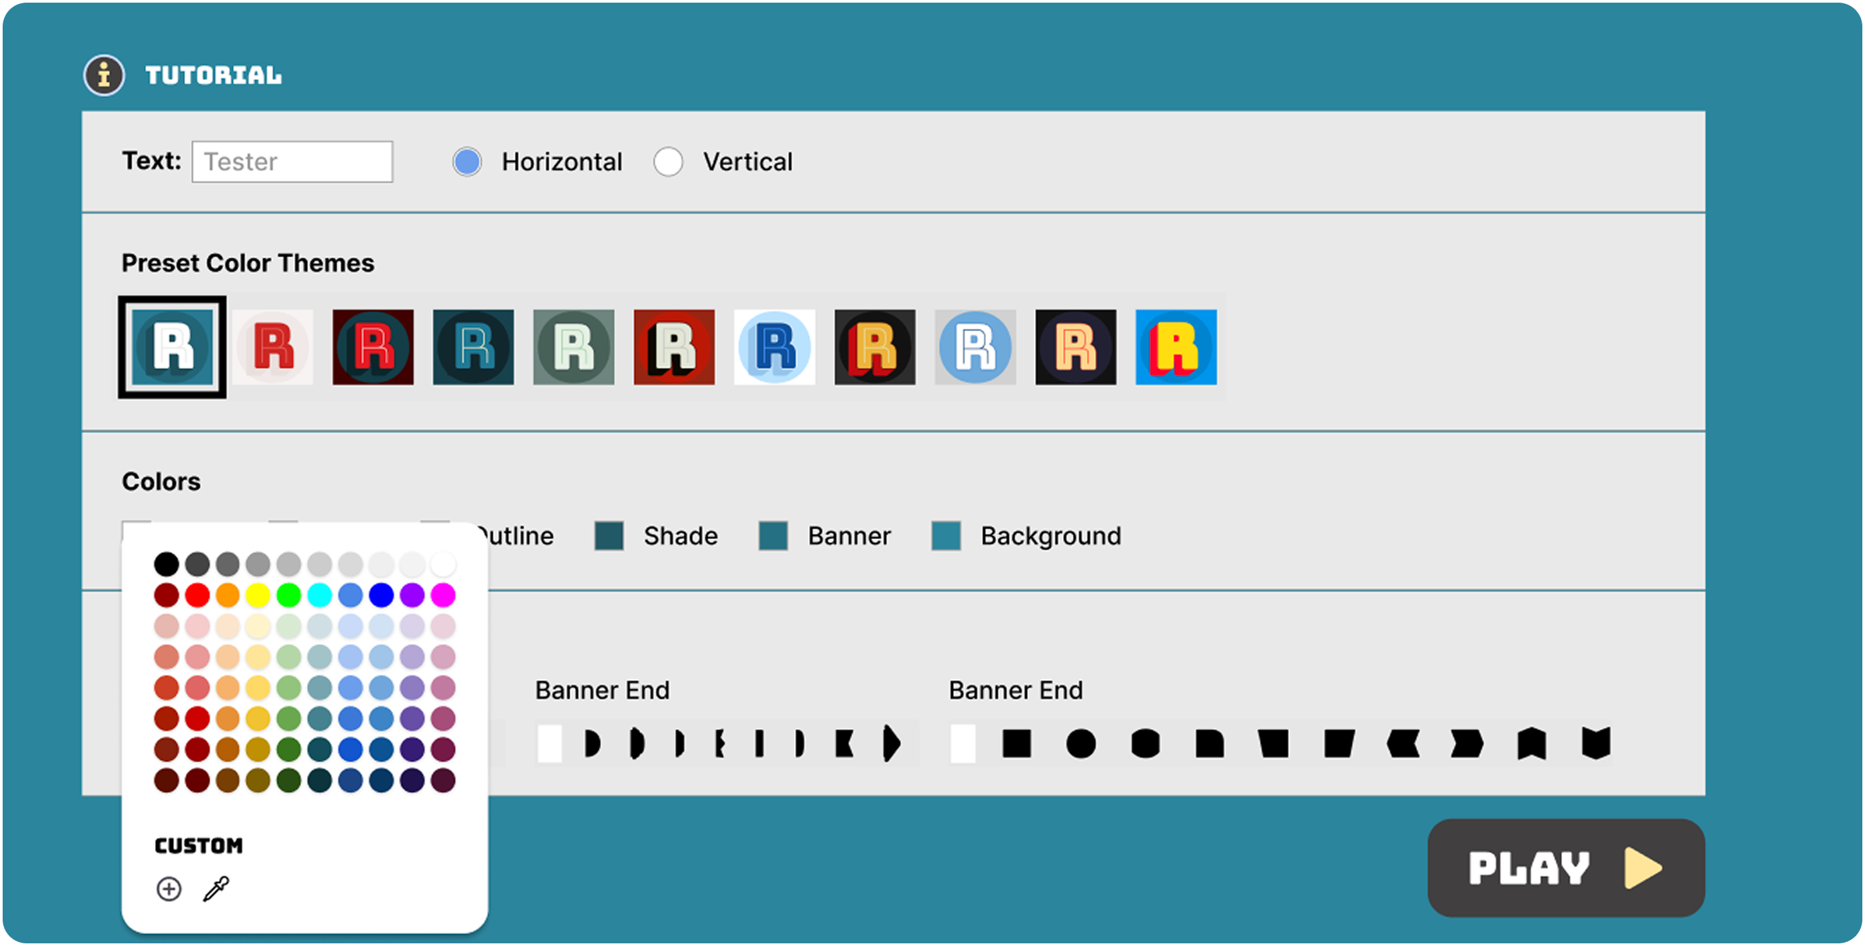
Task: Choose the half-circle banner end shape
Action: [592, 744]
